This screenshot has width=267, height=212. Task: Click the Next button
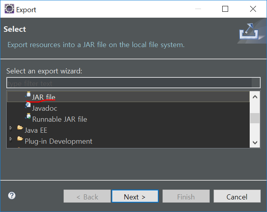click(x=135, y=196)
